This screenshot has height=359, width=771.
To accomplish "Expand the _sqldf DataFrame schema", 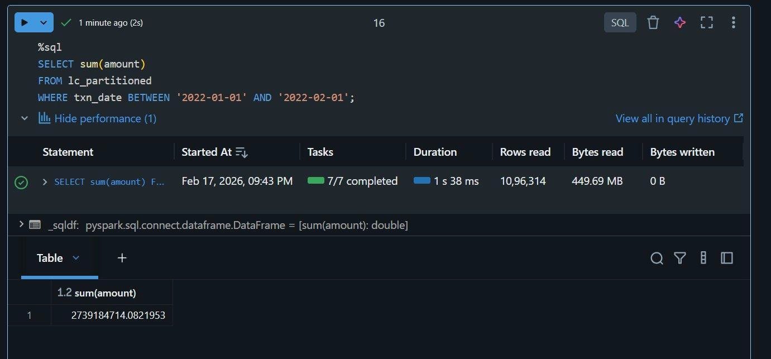I will tap(21, 224).
